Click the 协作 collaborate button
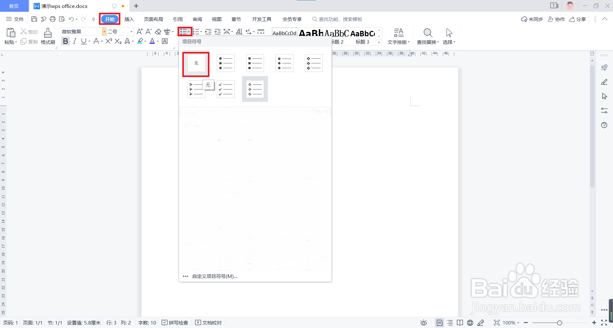 [556, 19]
